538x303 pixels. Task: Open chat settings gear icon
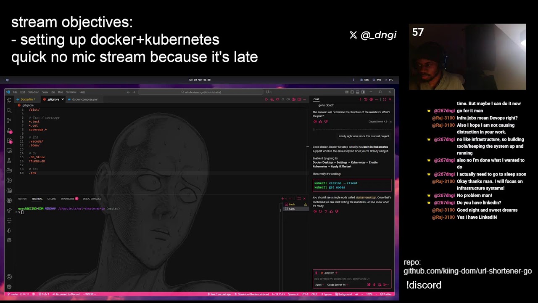coord(371,99)
